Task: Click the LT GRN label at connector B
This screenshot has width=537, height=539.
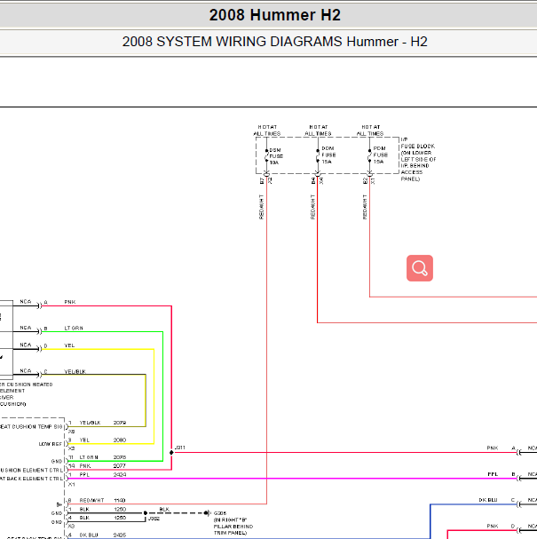Action: tap(74, 328)
